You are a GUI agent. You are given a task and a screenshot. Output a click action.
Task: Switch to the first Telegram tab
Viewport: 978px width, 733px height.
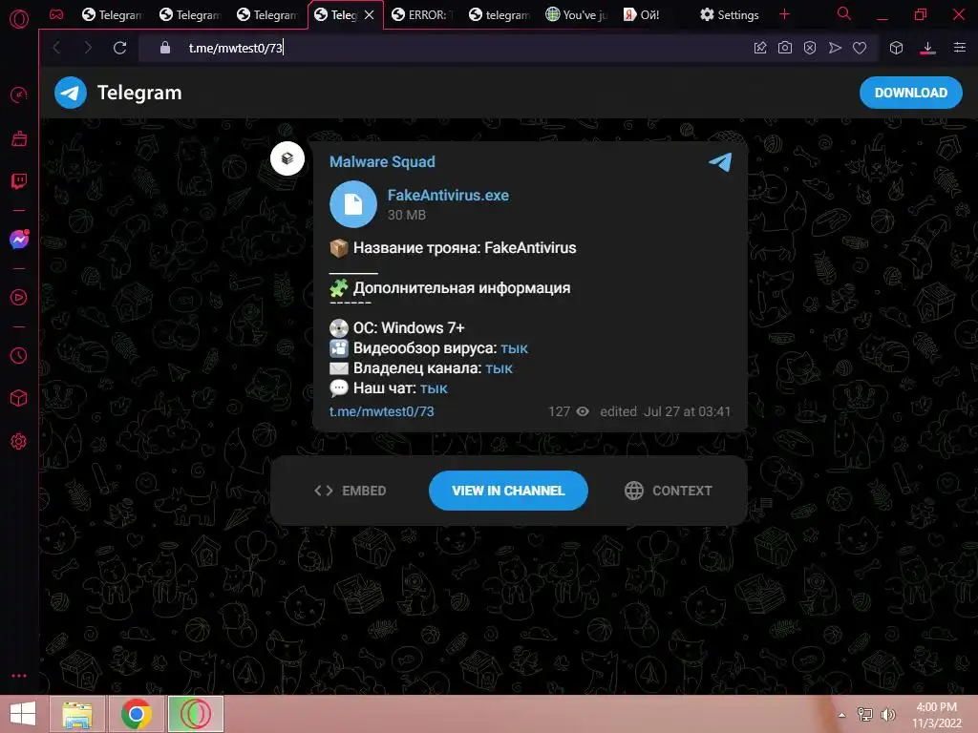(x=113, y=15)
